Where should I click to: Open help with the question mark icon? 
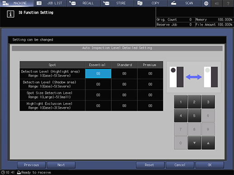pos(228,3)
